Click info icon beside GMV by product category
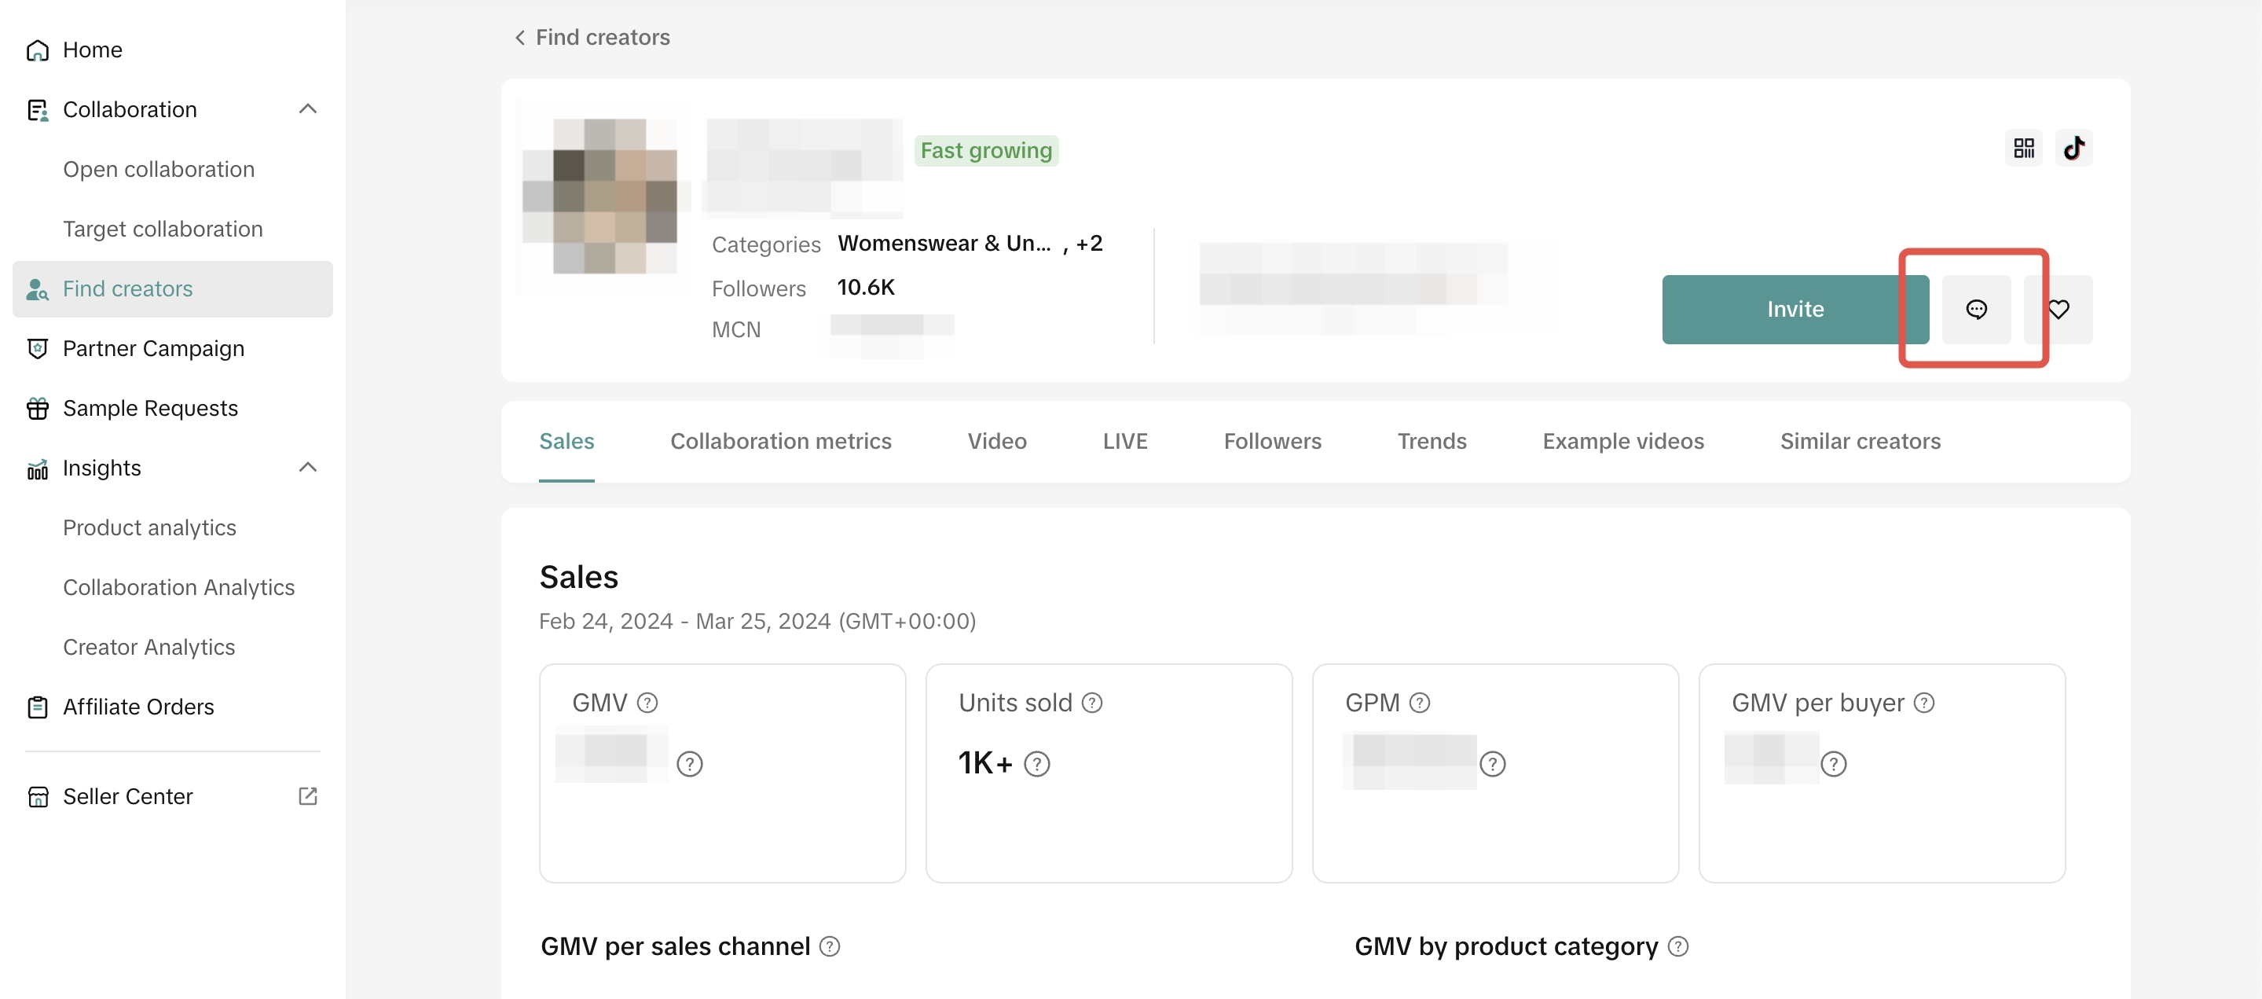2262x999 pixels. click(x=1678, y=947)
